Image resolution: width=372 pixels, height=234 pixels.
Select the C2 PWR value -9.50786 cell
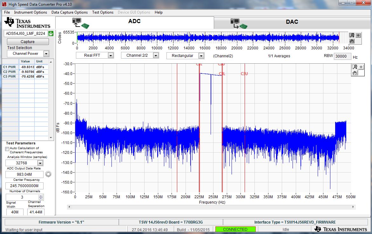click(27, 72)
